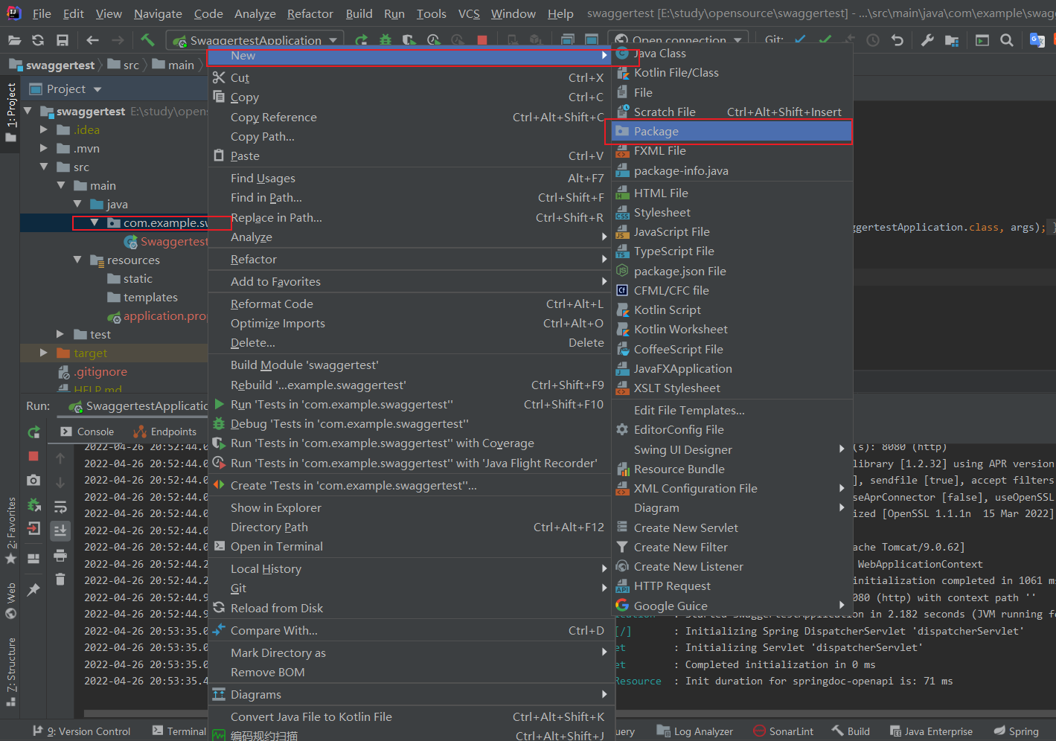
Task: Choose Kotlin File/Class in submenu
Action: (731, 73)
